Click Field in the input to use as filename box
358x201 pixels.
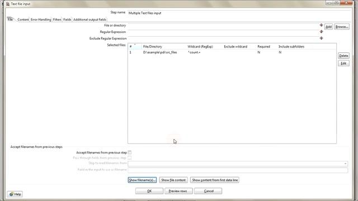238,170
